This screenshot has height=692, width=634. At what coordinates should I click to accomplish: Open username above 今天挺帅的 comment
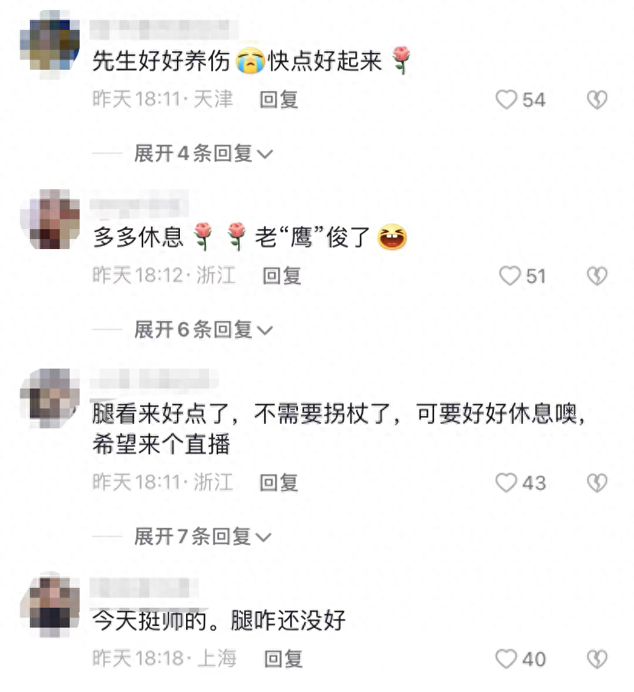pos(144,588)
